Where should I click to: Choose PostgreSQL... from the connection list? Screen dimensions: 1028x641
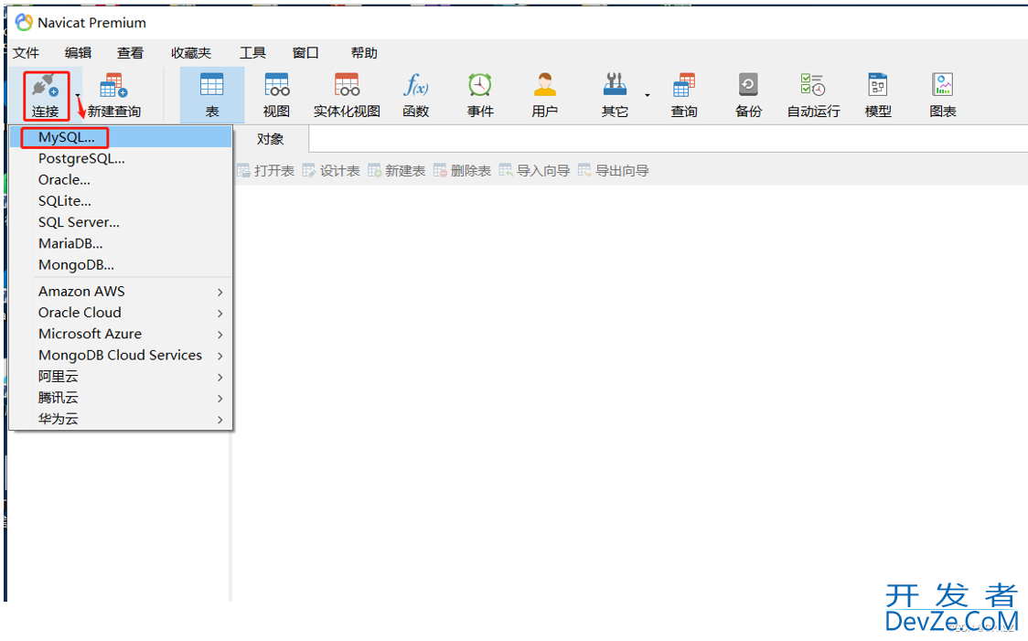point(121,158)
